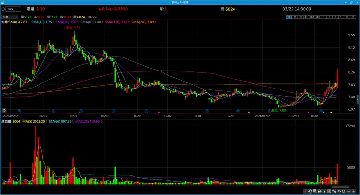Select the 還原月 adjusted monthly button

[318, 17]
